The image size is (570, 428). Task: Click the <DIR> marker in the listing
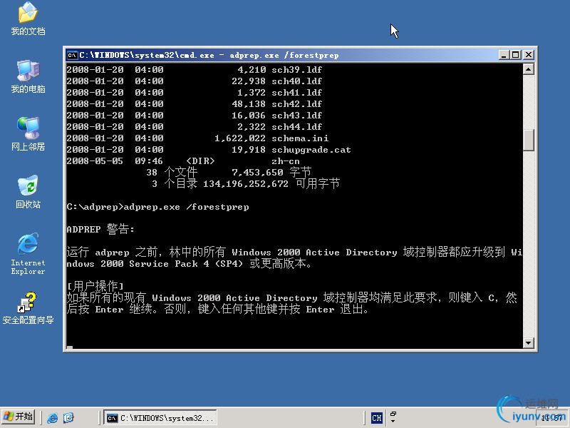point(200,161)
